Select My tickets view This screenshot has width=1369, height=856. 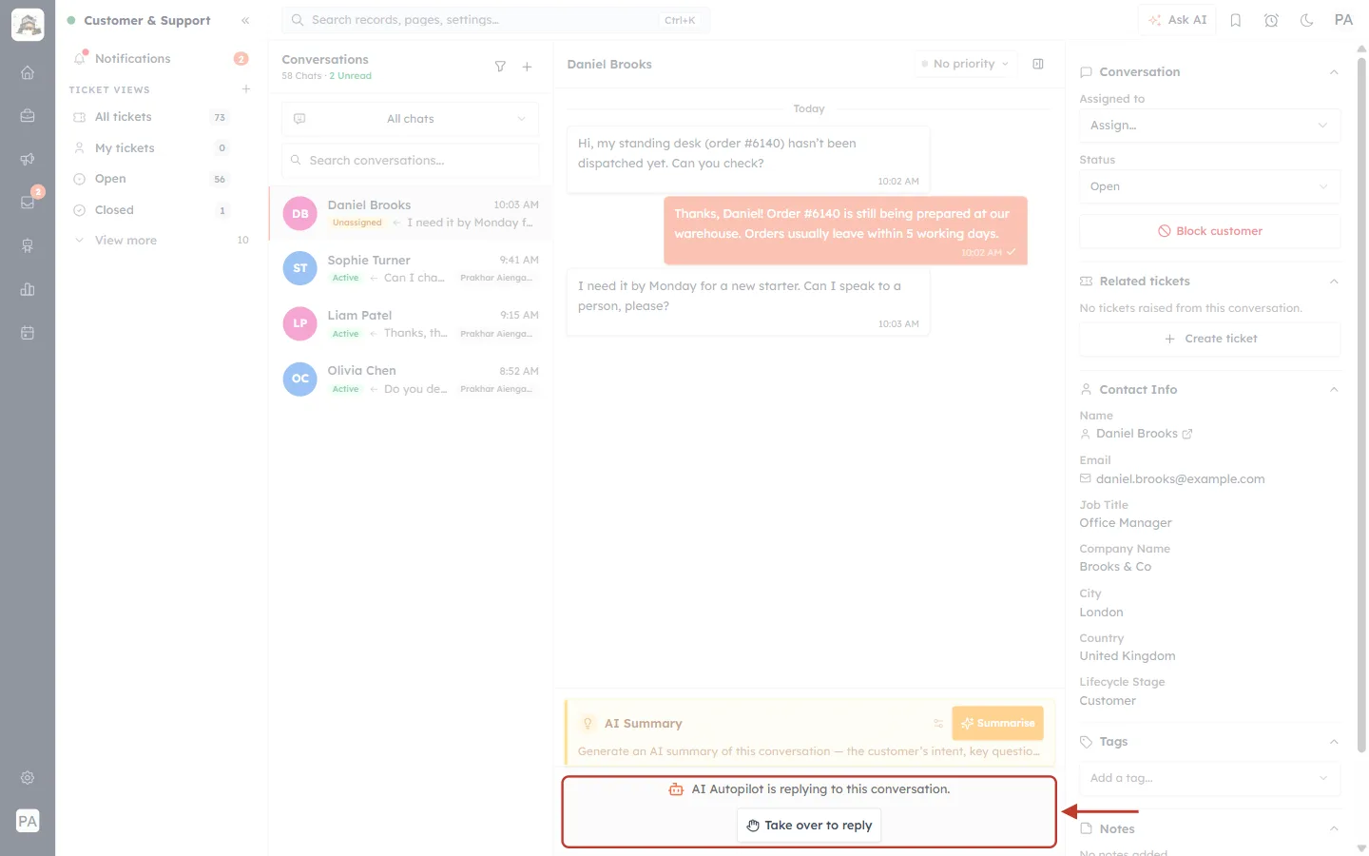tap(162, 148)
